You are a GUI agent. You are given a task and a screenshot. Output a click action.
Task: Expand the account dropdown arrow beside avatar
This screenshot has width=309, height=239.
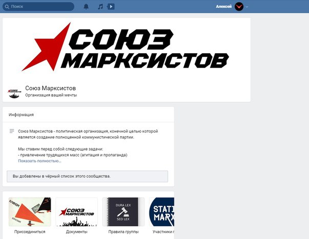tap(247, 7)
